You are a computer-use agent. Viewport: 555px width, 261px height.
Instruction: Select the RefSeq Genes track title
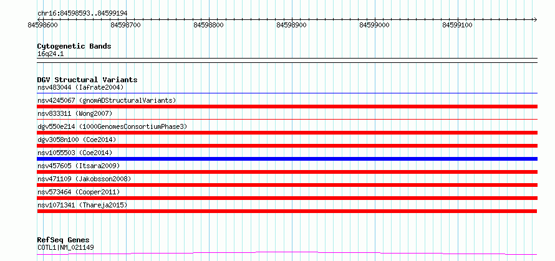point(64,240)
